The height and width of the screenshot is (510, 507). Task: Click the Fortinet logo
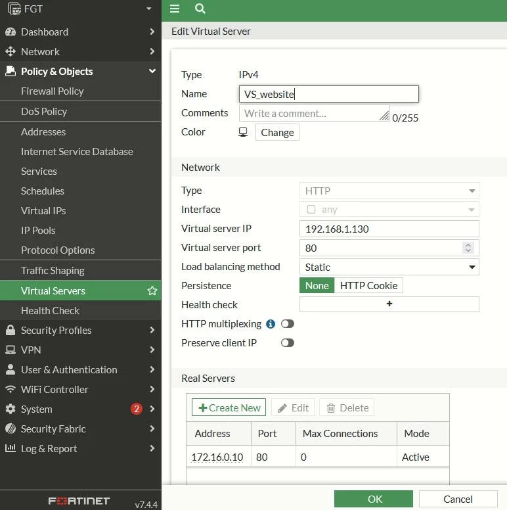79,501
